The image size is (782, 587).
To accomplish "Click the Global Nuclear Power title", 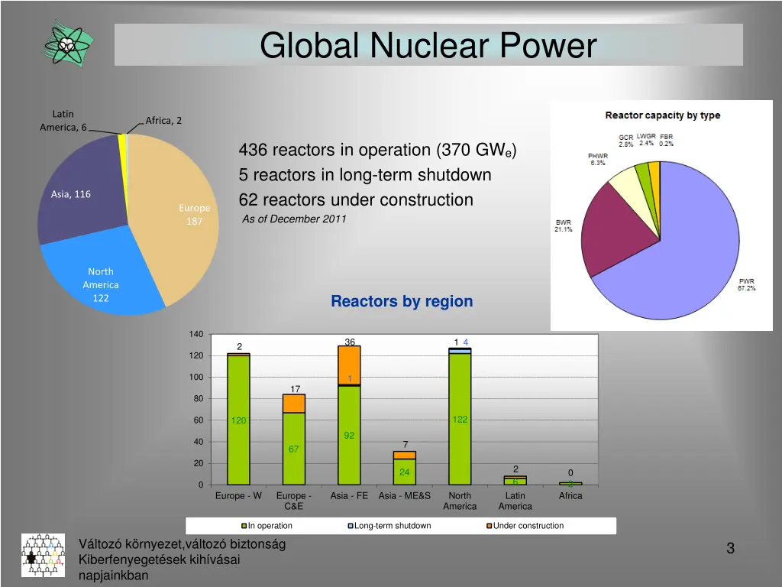I will point(428,45).
